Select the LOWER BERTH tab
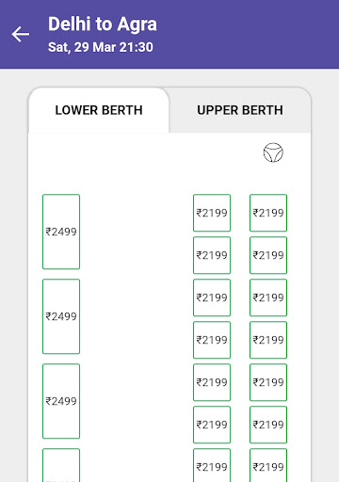This screenshot has width=339, height=482. 99,110
